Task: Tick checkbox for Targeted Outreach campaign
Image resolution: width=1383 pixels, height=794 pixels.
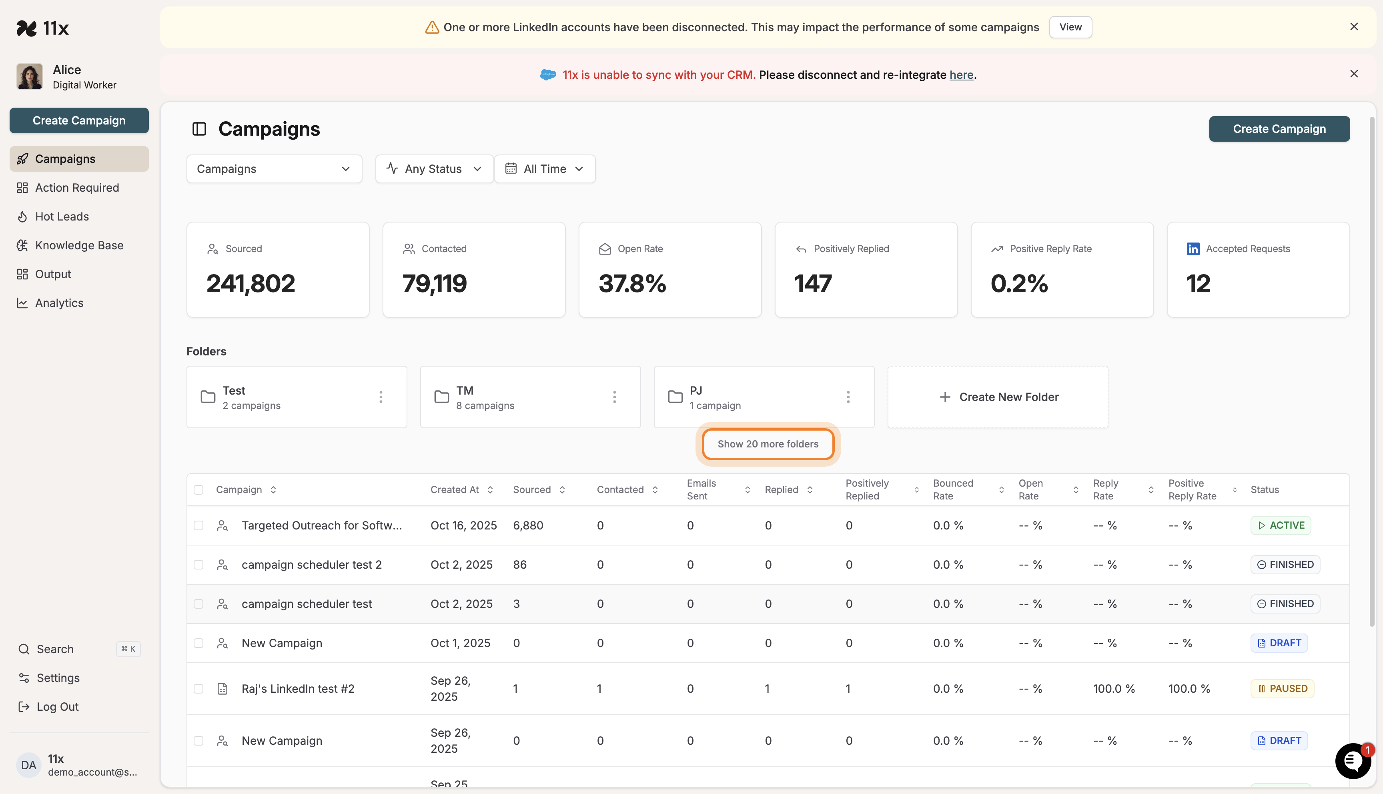Action: (198, 525)
